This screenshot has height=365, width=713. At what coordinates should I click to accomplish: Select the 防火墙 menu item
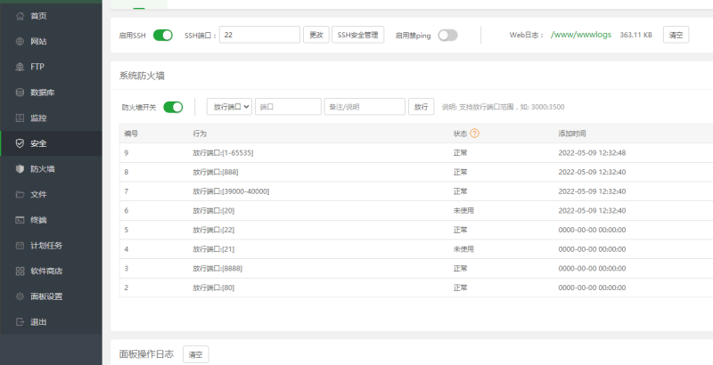click(x=51, y=169)
